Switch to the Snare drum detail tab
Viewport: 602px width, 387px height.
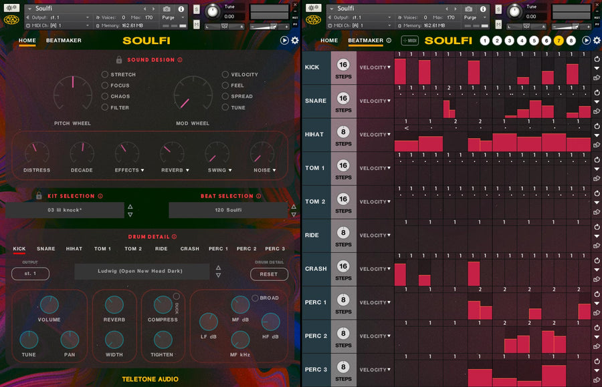[x=46, y=249]
